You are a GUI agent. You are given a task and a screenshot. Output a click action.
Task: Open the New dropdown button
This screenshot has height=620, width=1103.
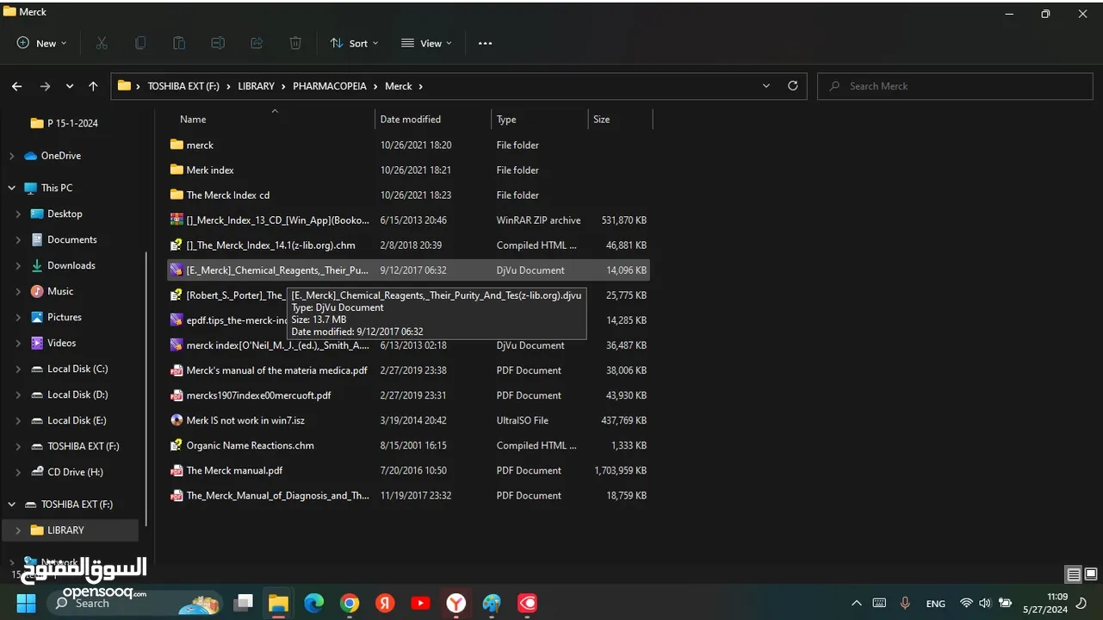(41, 43)
